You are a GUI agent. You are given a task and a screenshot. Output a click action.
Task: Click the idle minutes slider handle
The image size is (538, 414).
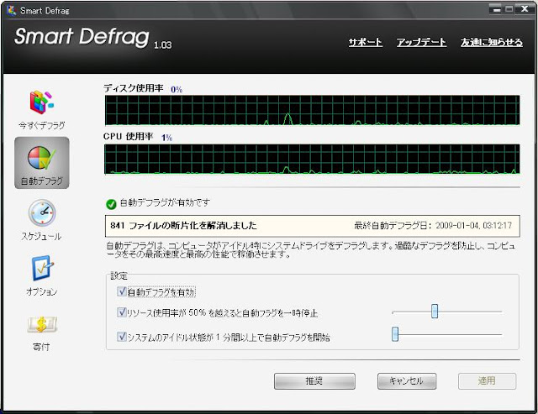[395, 334]
